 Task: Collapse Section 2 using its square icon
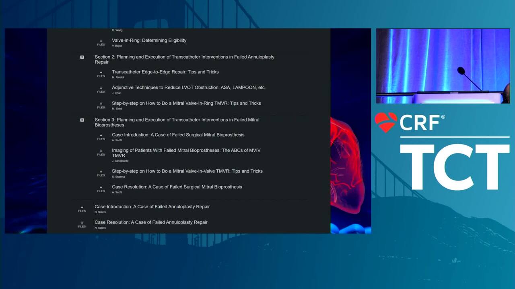(x=82, y=57)
